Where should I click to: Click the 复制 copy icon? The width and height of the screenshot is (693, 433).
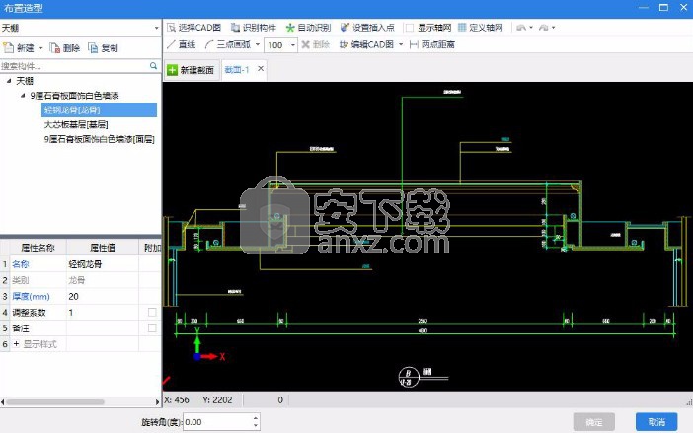[x=93, y=47]
